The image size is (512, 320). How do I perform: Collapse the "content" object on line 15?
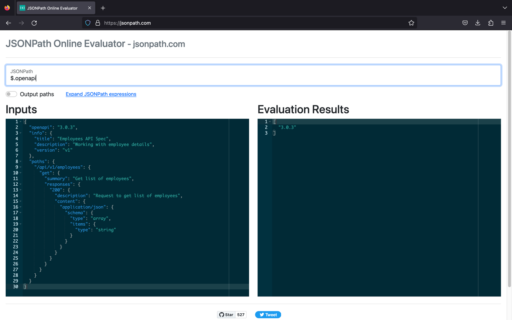coord(20,201)
